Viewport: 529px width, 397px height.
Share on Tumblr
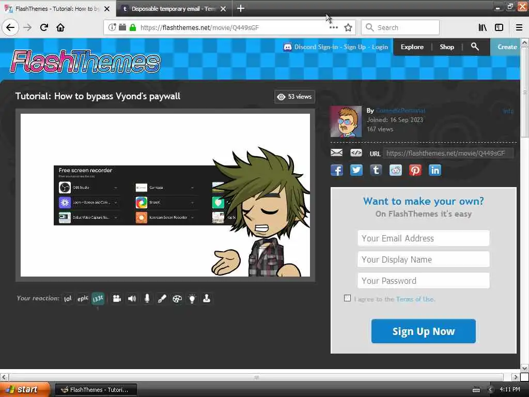click(376, 170)
